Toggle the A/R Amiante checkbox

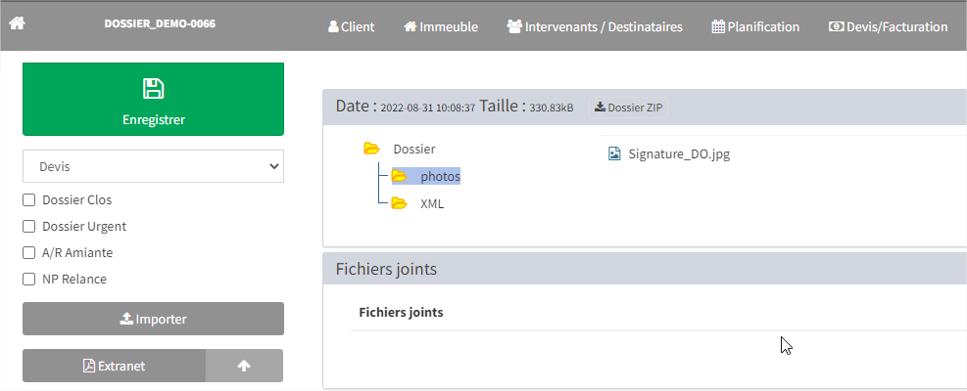29,253
